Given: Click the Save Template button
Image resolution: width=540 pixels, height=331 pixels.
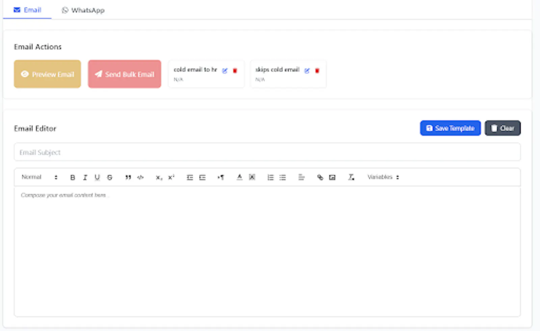Looking at the screenshot, I should 450,128.
